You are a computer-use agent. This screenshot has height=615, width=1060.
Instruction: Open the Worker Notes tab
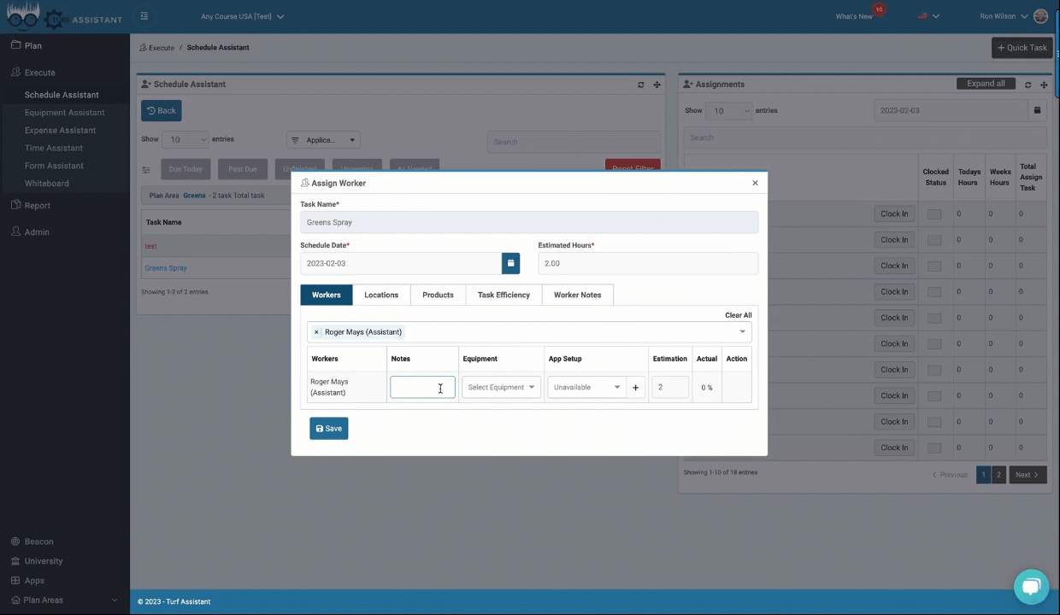coord(577,295)
